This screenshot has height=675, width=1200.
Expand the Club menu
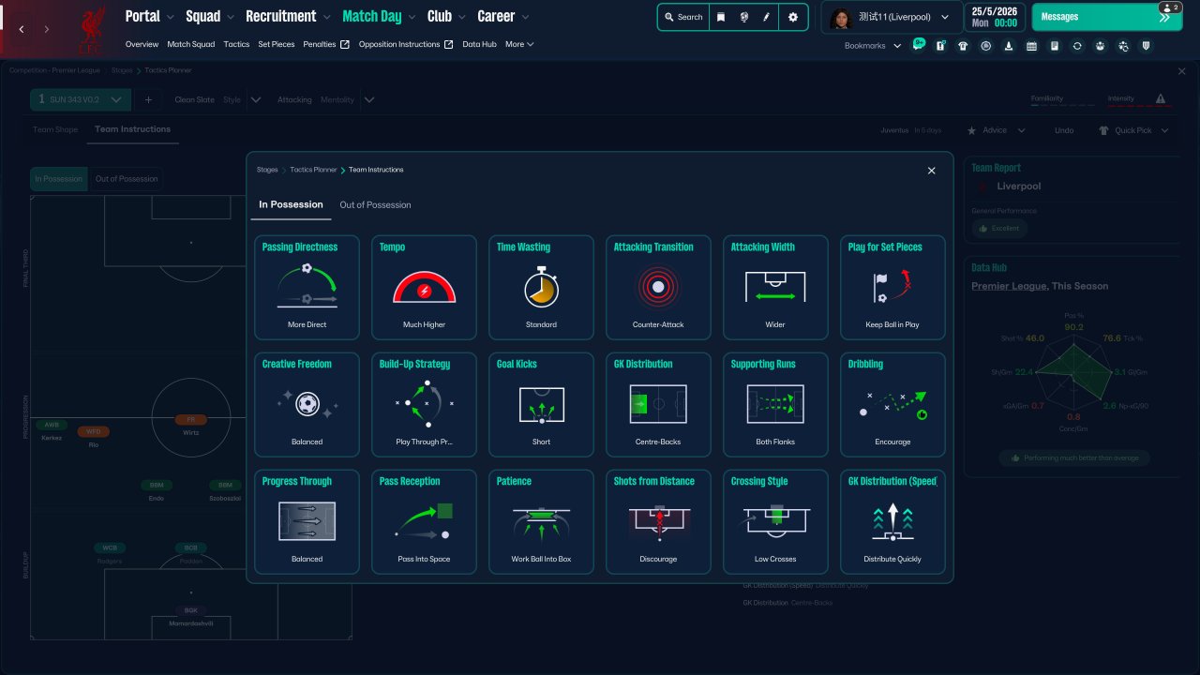point(446,17)
